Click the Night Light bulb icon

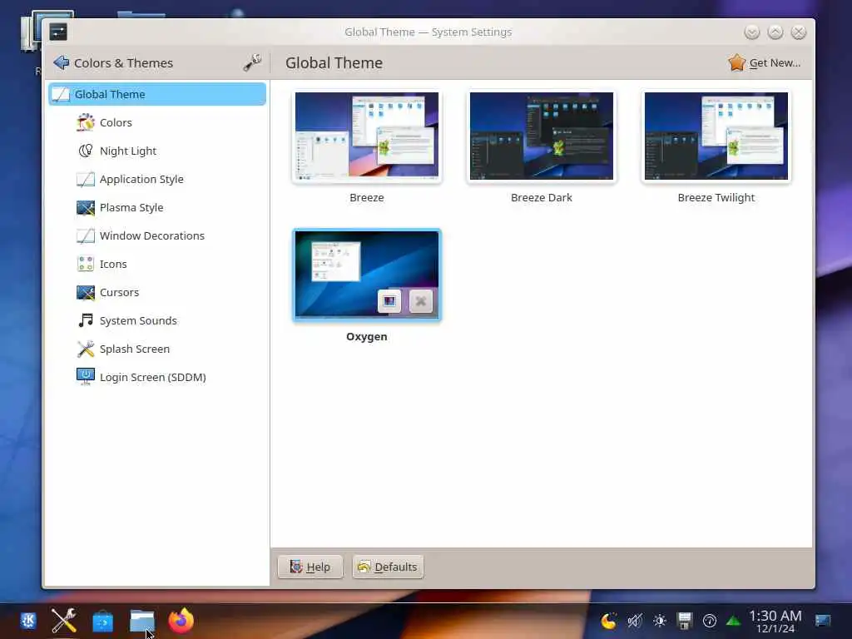click(86, 151)
